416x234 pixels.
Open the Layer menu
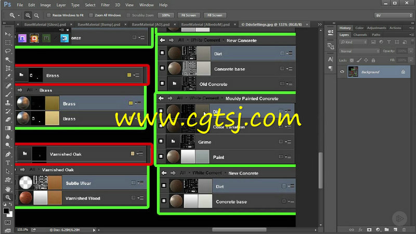pos(61,5)
